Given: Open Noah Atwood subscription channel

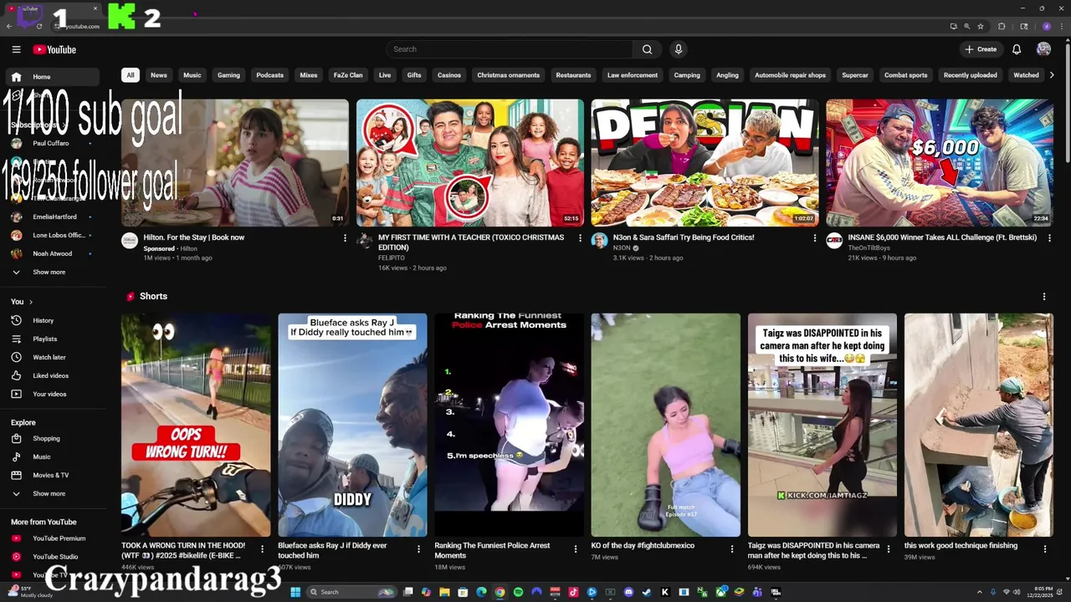Looking at the screenshot, I should tap(50, 253).
